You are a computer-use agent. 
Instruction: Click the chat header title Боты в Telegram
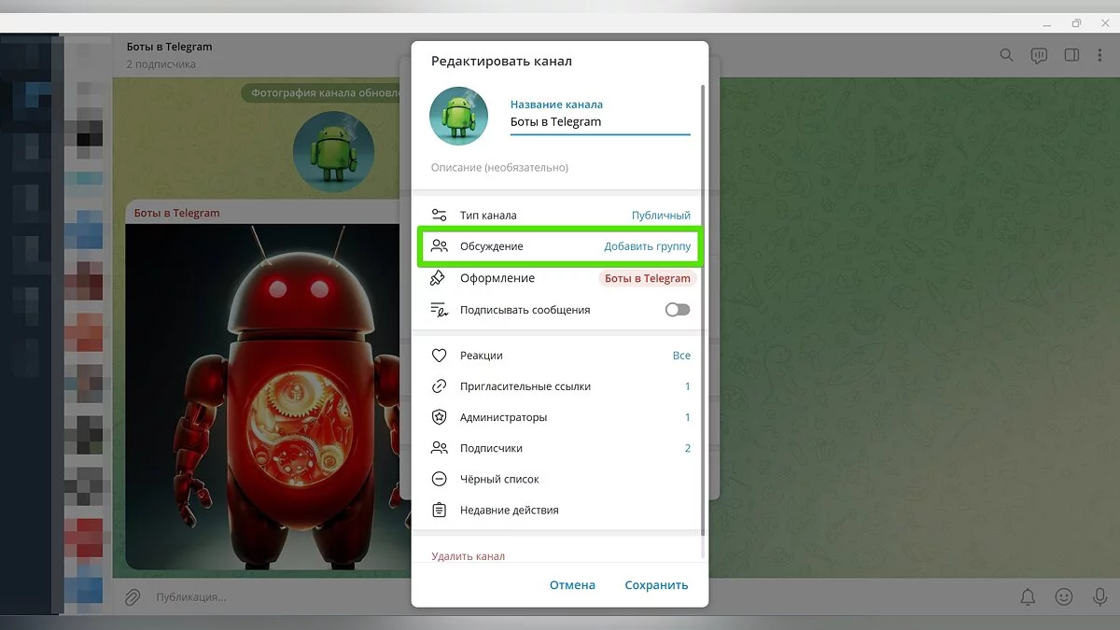(x=170, y=47)
